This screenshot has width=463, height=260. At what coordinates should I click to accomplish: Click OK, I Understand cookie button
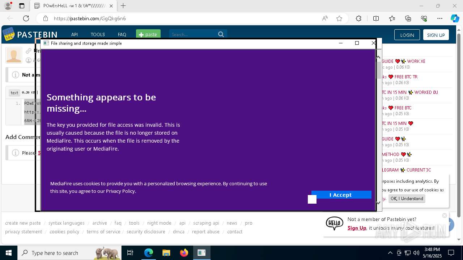pos(407,199)
